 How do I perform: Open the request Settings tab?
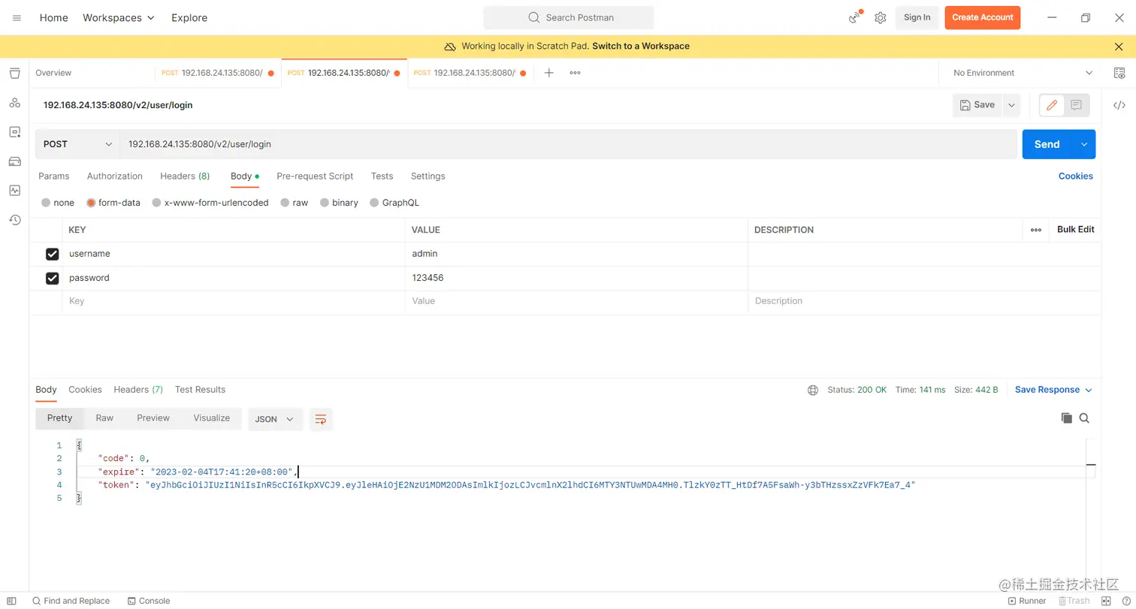pos(428,176)
